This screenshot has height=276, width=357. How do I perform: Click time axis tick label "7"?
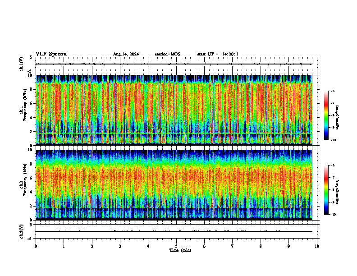(x=233, y=246)
